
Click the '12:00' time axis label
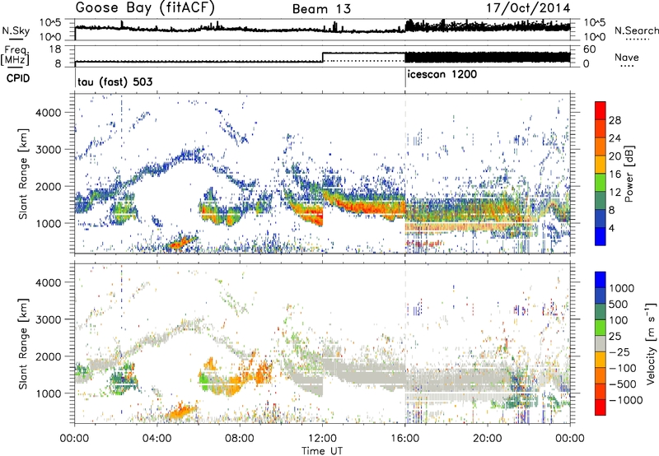click(322, 439)
